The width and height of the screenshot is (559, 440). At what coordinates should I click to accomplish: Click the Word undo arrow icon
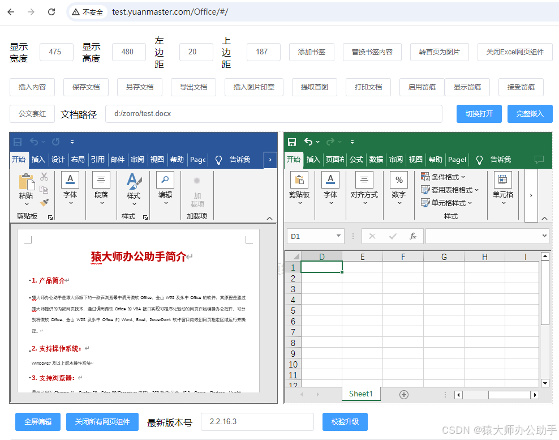click(x=34, y=142)
